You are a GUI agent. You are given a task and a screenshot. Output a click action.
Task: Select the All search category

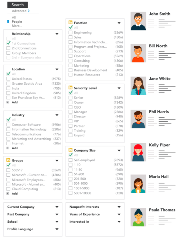[14, 17]
